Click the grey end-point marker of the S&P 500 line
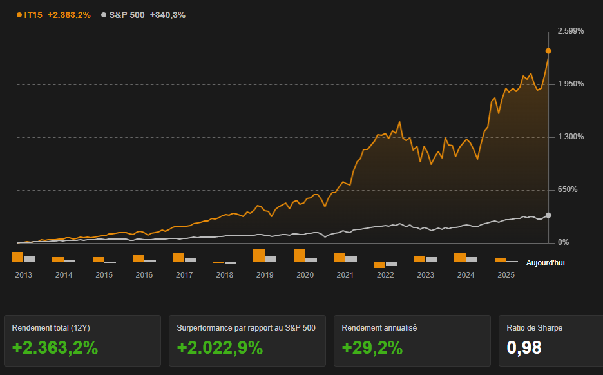This screenshot has width=603, height=375. (548, 215)
